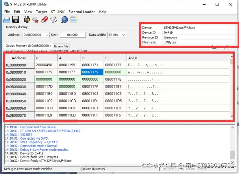Select cell 08001195
This screenshot has width=239, height=174.
(x=69, y=65)
